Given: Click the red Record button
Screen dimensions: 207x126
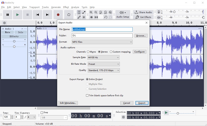Looking at the screenshot, I should 58,15.
